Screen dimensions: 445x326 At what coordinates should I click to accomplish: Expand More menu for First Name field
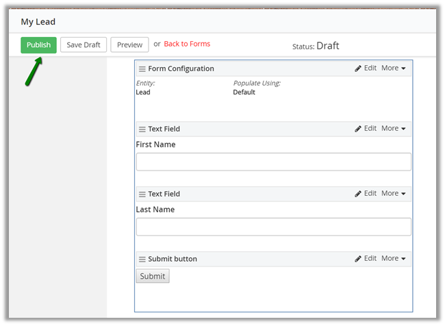point(394,129)
